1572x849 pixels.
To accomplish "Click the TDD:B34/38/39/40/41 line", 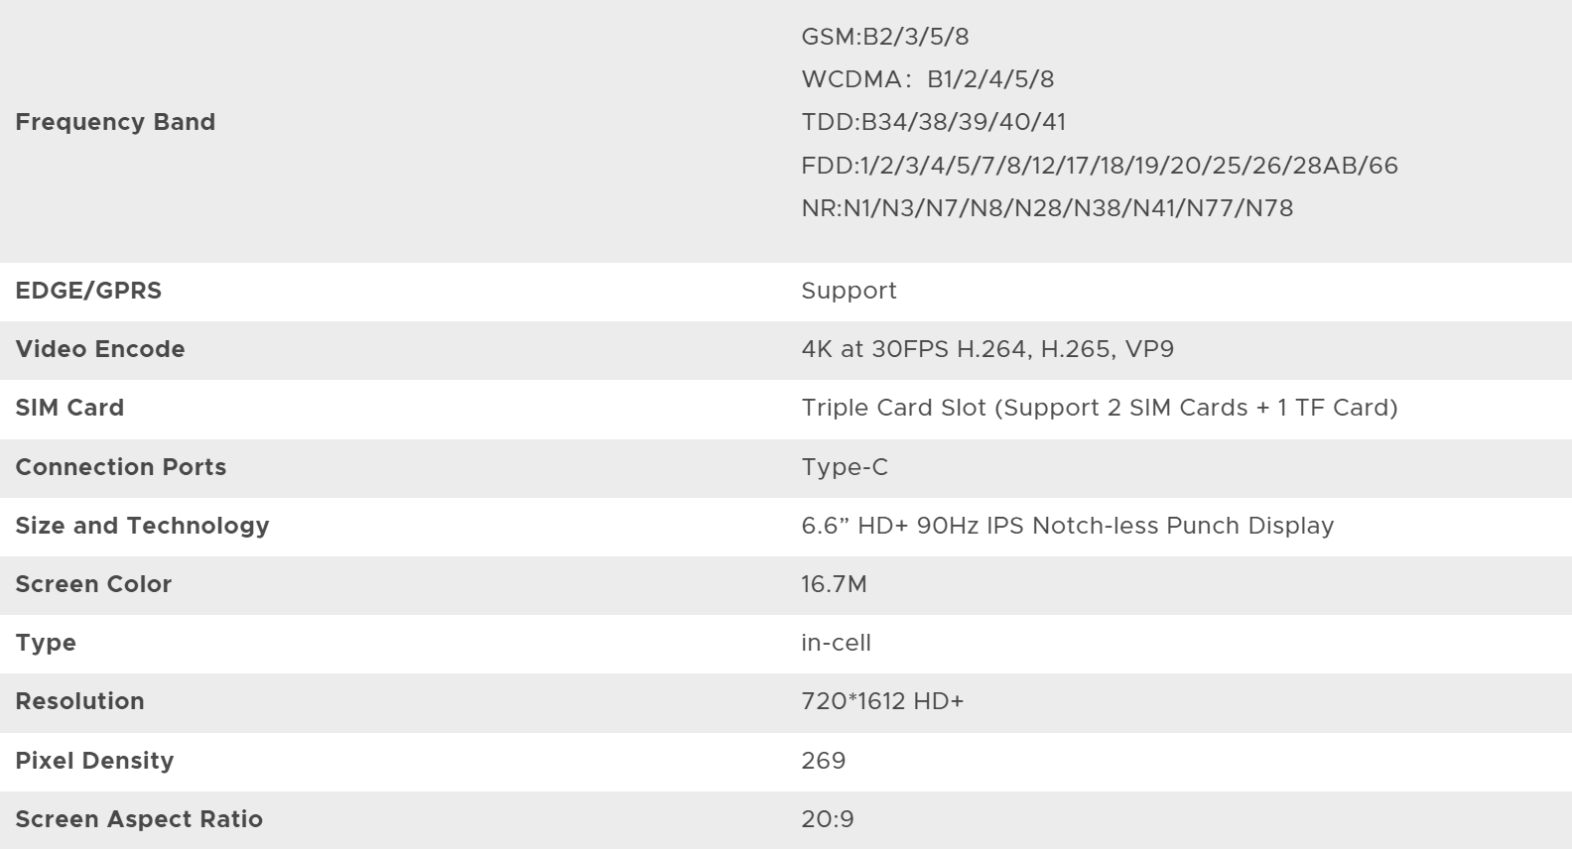I will 933,122.
